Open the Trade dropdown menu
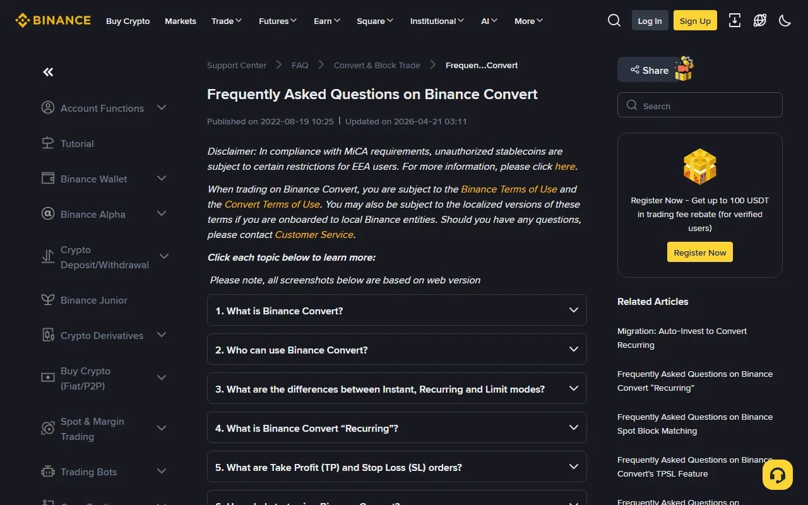808x505 pixels. point(227,21)
